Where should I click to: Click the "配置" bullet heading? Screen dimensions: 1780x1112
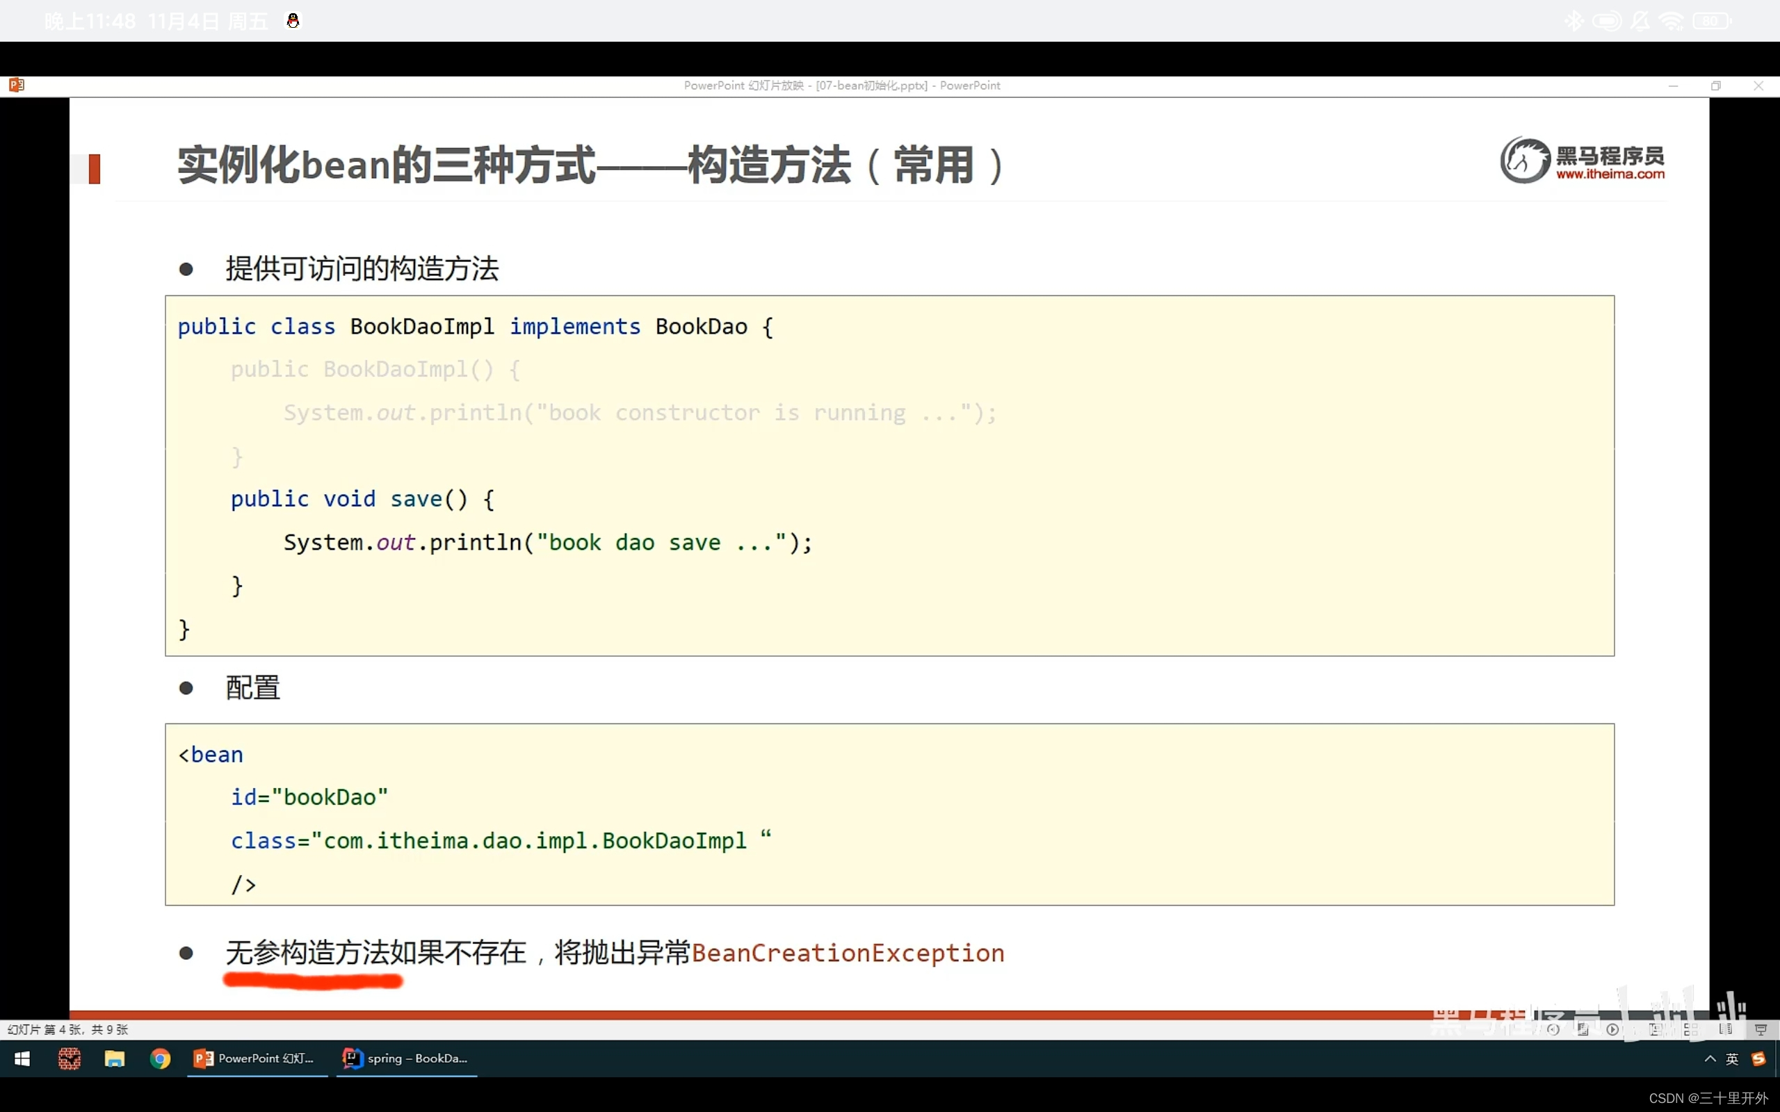pyautogui.click(x=252, y=687)
